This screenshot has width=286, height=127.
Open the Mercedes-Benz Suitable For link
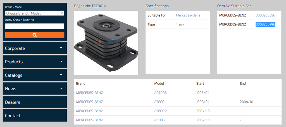(x=188, y=15)
